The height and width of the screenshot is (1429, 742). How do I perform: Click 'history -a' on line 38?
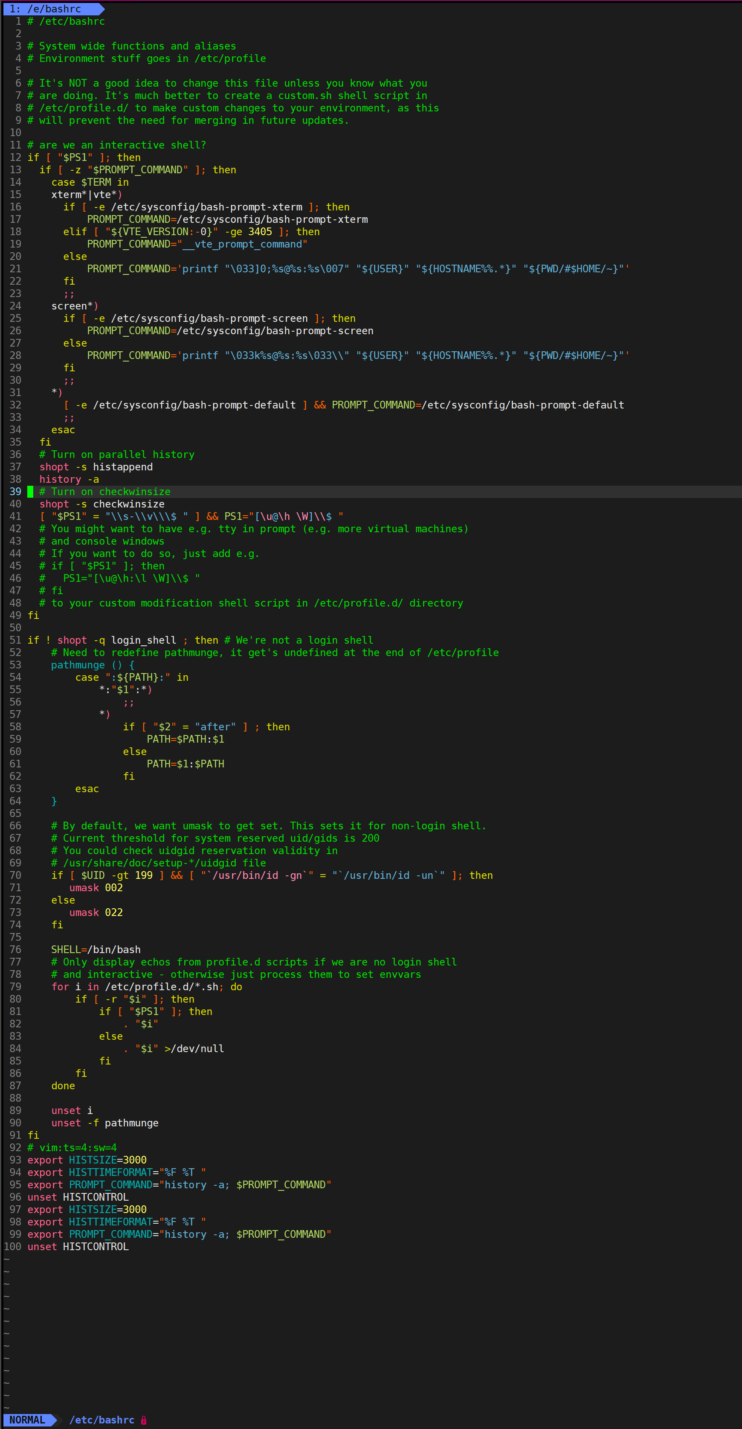[x=69, y=479]
